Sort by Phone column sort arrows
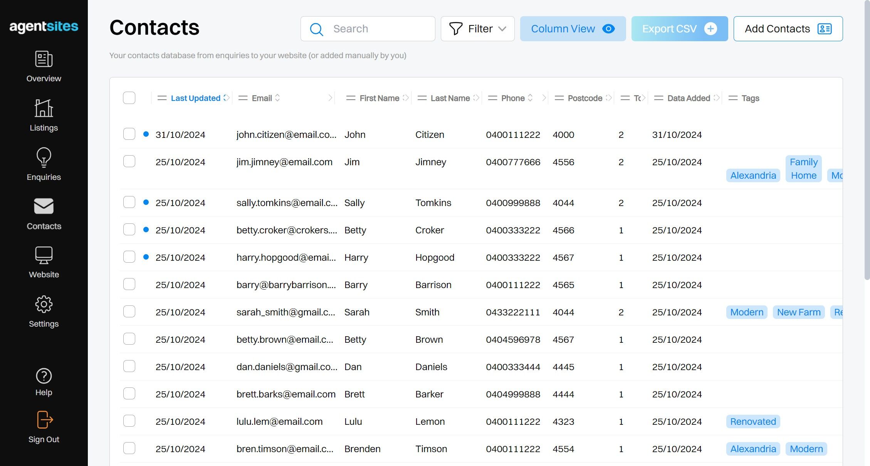The image size is (870, 466). [530, 98]
